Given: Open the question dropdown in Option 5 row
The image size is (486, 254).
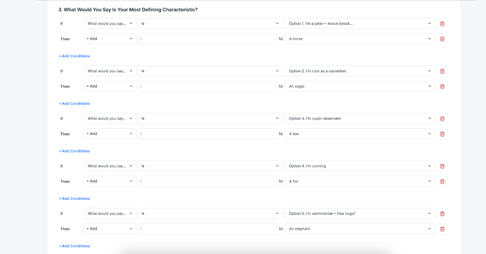Looking at the screenshot, I should (110, 214).
